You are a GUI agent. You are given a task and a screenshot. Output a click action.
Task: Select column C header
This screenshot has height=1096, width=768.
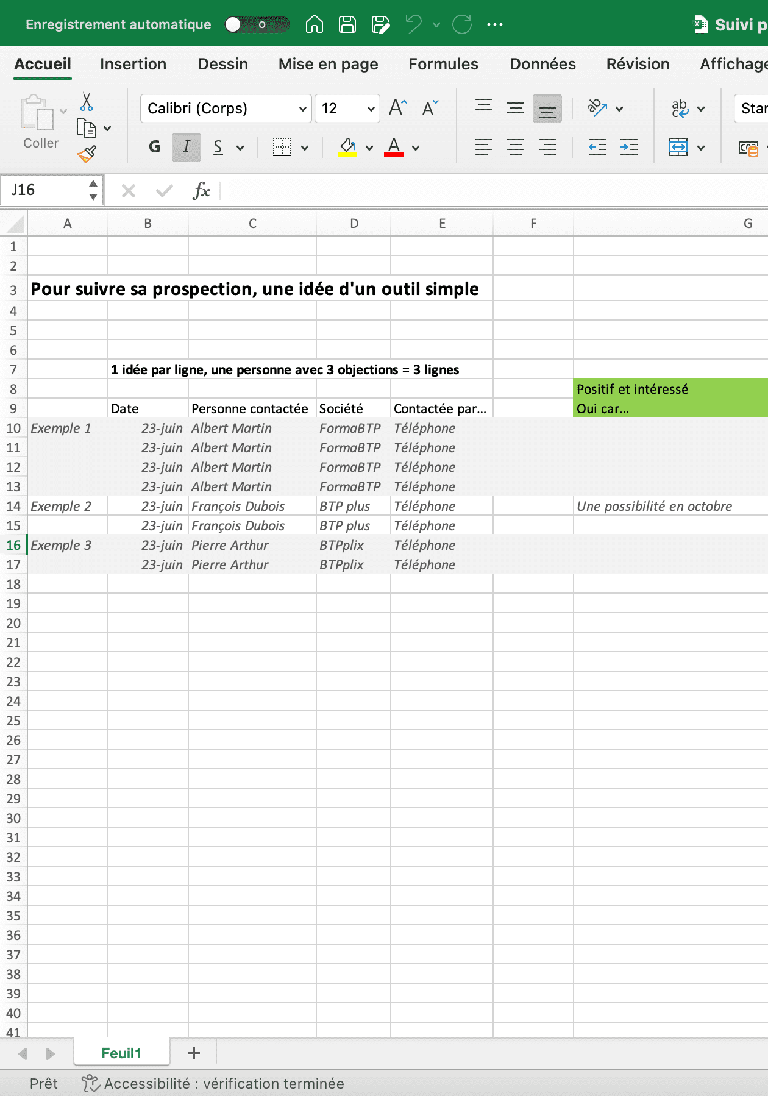(252, 224)
